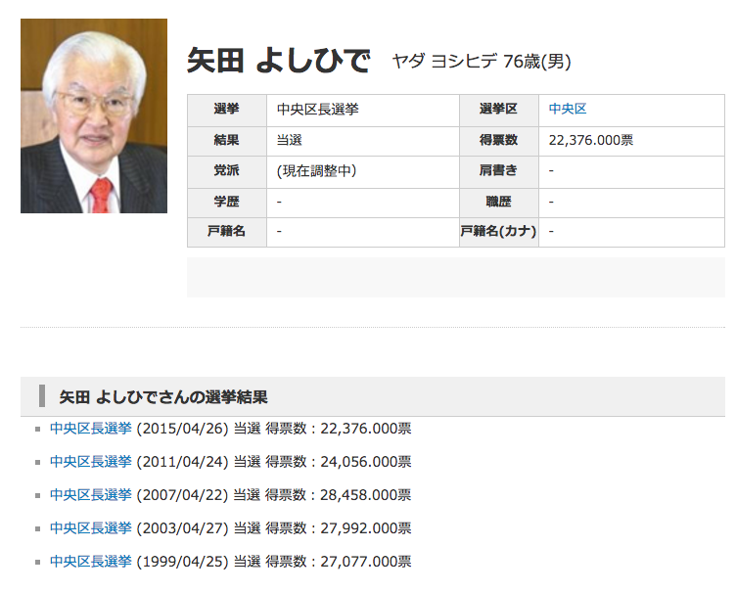Click the 職歴 header cell
This screenshot has width=736, height=593.
coord(499,203)
